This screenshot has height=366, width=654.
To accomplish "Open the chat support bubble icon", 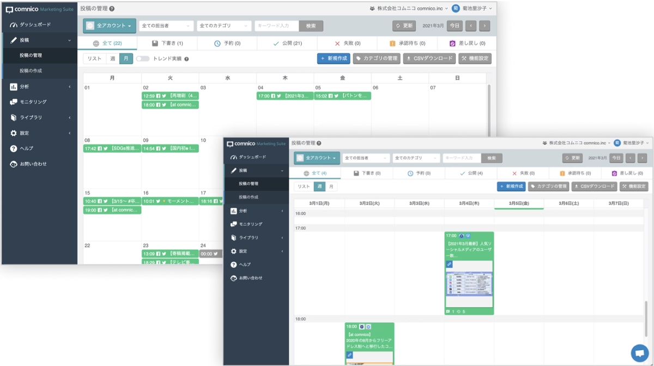I will 639,352.
